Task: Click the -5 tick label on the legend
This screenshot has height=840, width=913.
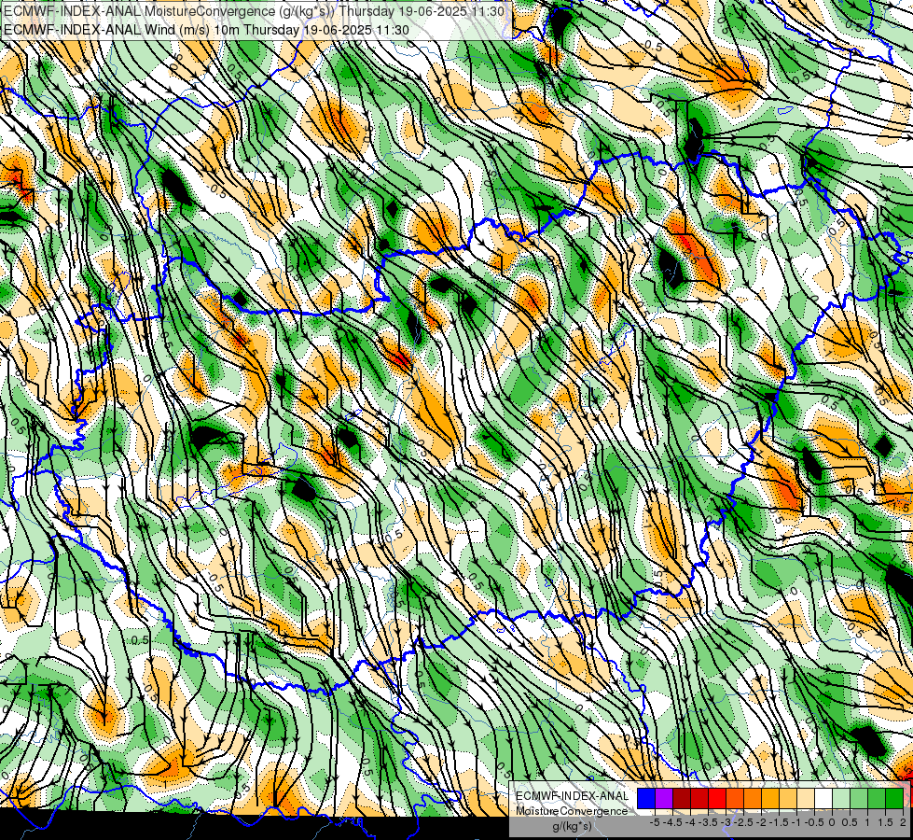Action: (655, 822)
